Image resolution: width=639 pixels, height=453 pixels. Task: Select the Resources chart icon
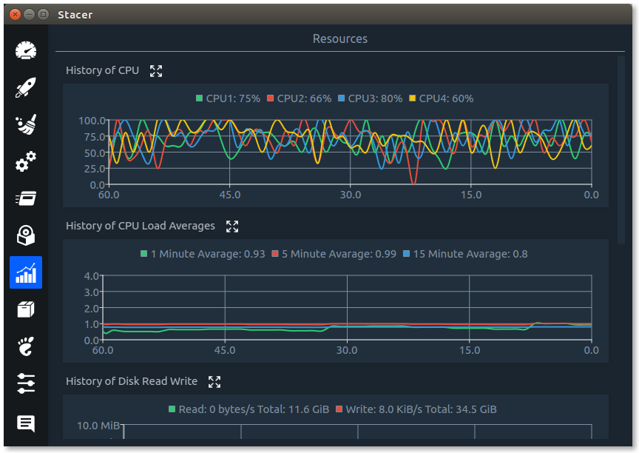tap(26, 272)
